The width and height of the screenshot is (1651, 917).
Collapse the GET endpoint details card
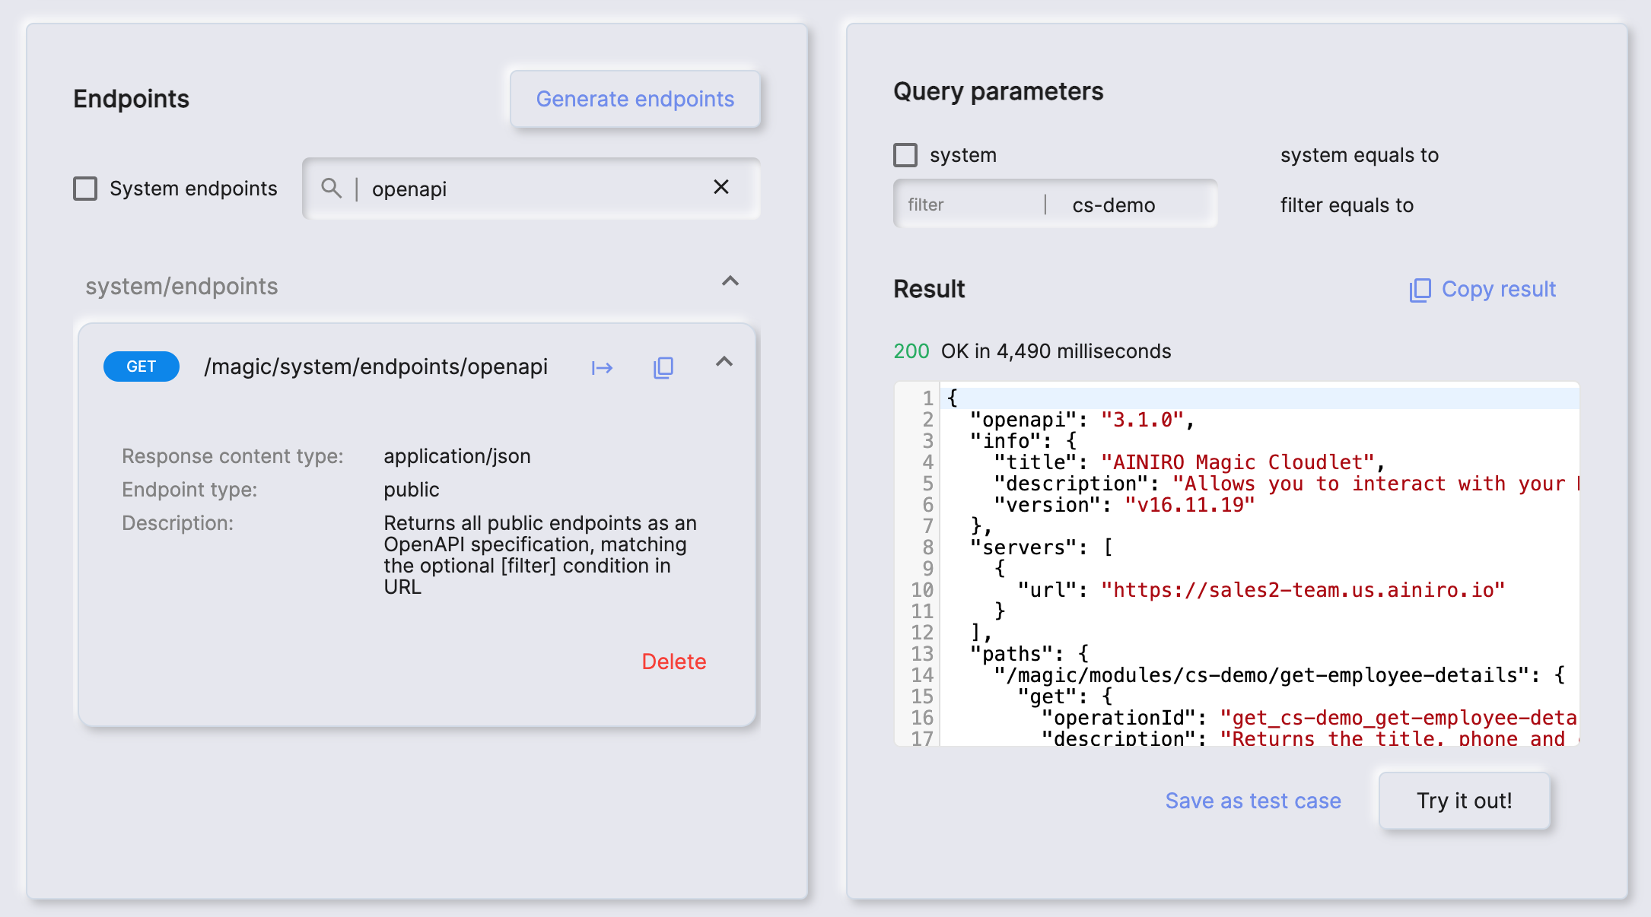click(724, 363)
